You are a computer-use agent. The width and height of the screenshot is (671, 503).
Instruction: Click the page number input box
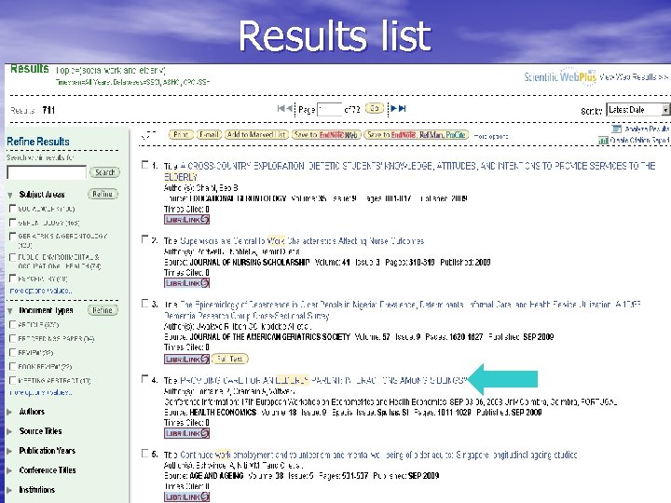[329, 110]
